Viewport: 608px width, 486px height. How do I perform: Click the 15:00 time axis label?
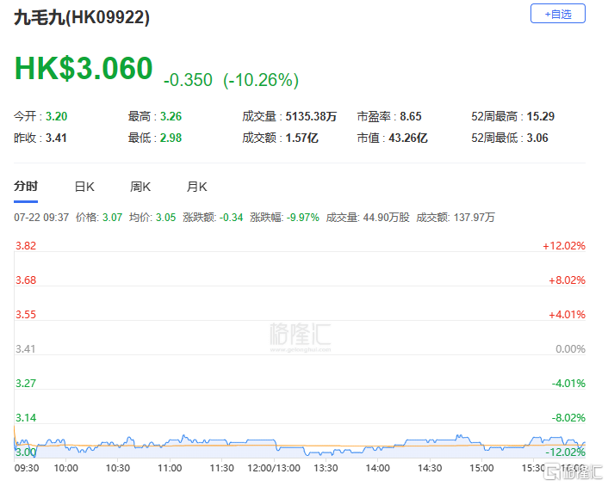[481, 468]
